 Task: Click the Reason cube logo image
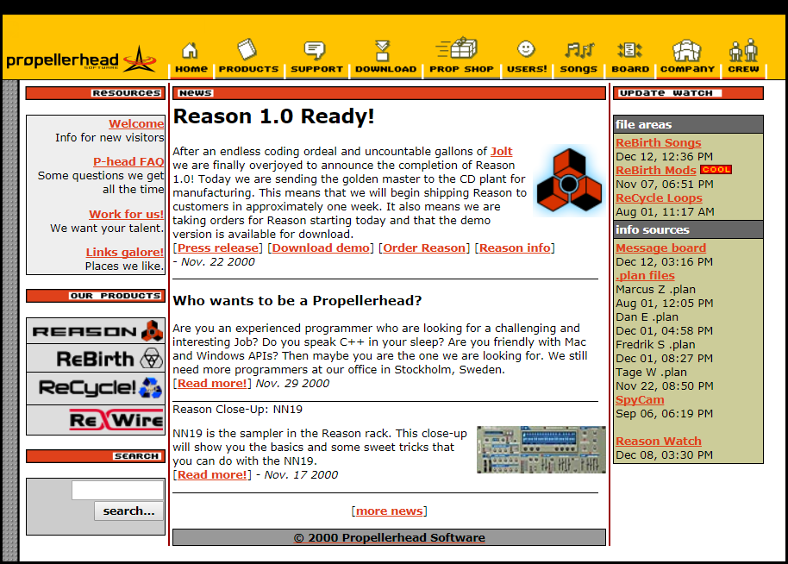pos(569,180)
